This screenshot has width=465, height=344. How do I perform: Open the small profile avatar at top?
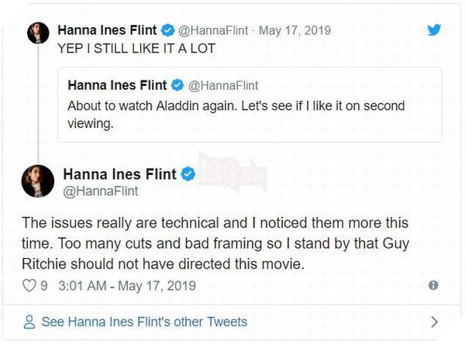point(38,33)
